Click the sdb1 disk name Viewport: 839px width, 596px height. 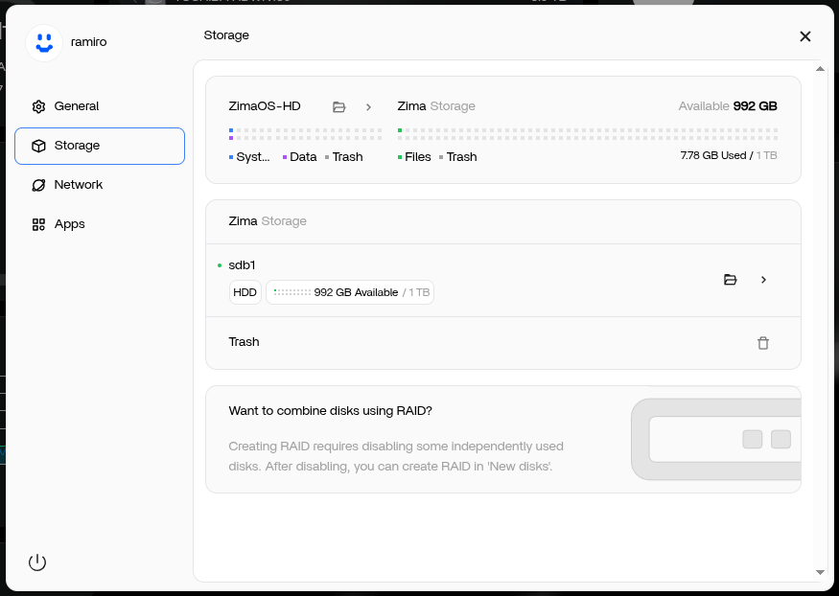[242, 265]
